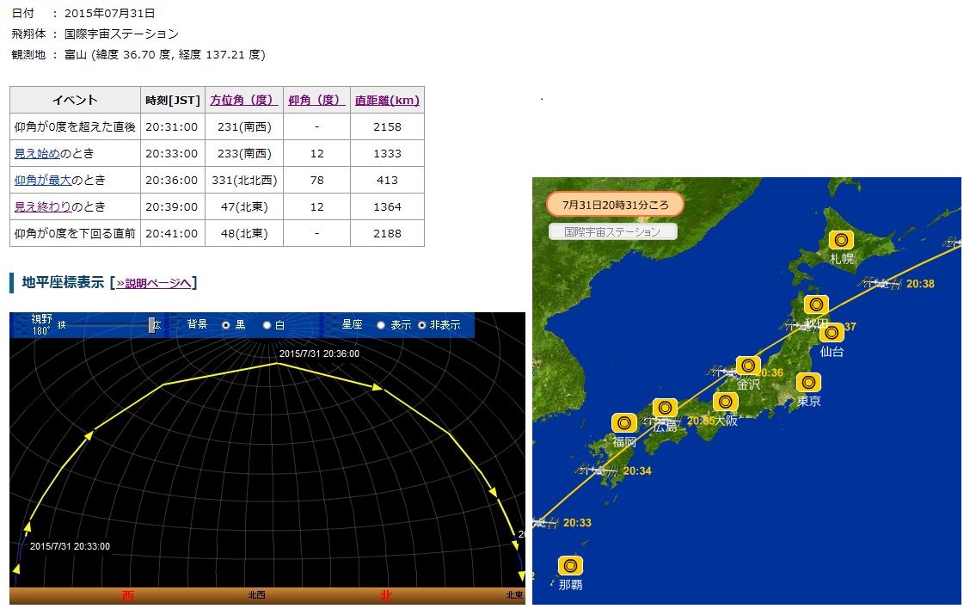The image size is (970, 615).
Task: Click the 時刻[JST] column header
Action: [173, 101]
